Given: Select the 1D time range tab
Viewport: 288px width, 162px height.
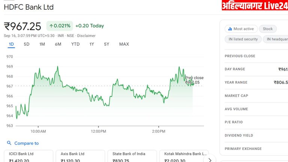Looking at the screenshot, I should 11,44.
